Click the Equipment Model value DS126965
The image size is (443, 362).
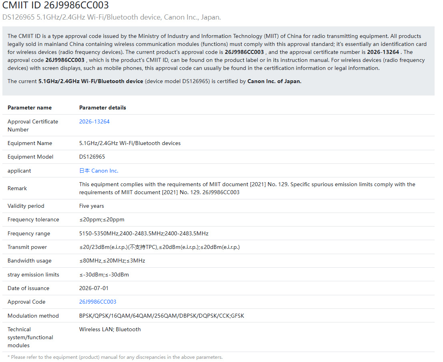coord(92,157)
